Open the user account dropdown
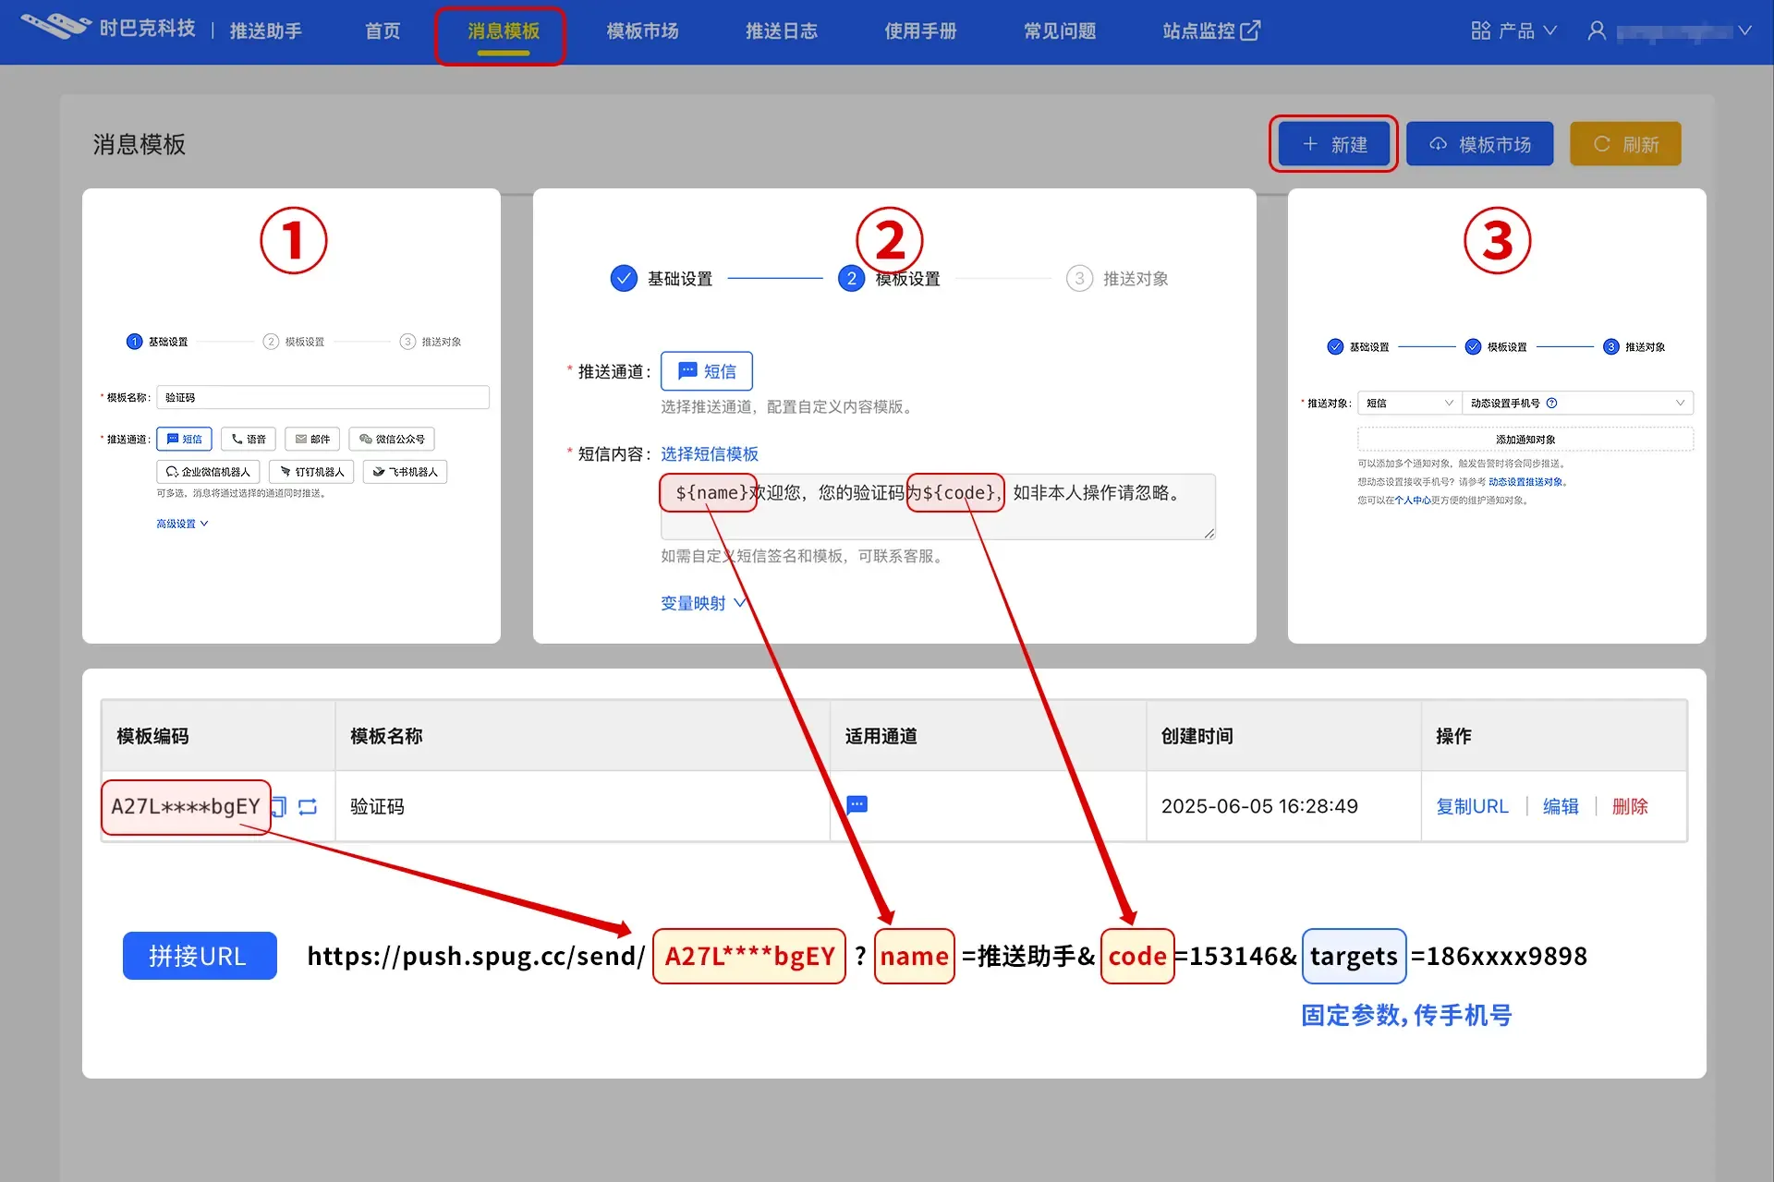 tap(1670, 31)
